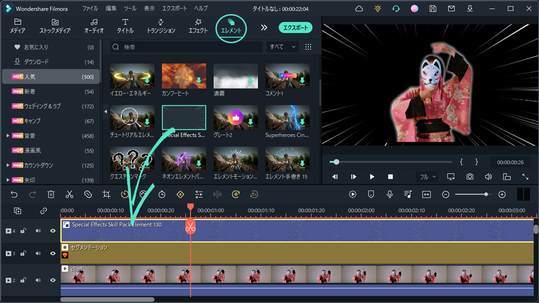Play the preview video
Image resolution: width=539 pixels, height=303 pixels.
tap(372, 176)
